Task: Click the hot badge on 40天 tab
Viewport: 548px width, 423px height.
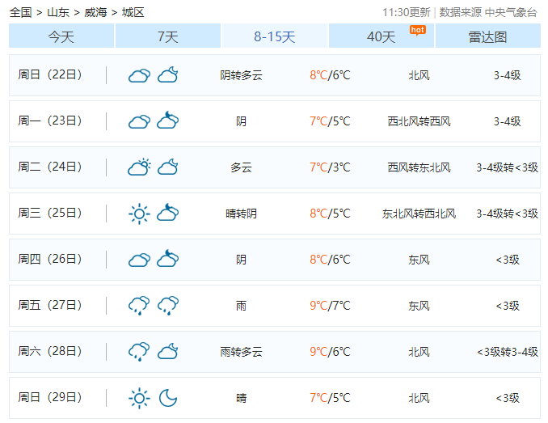Action: (418, 31)
